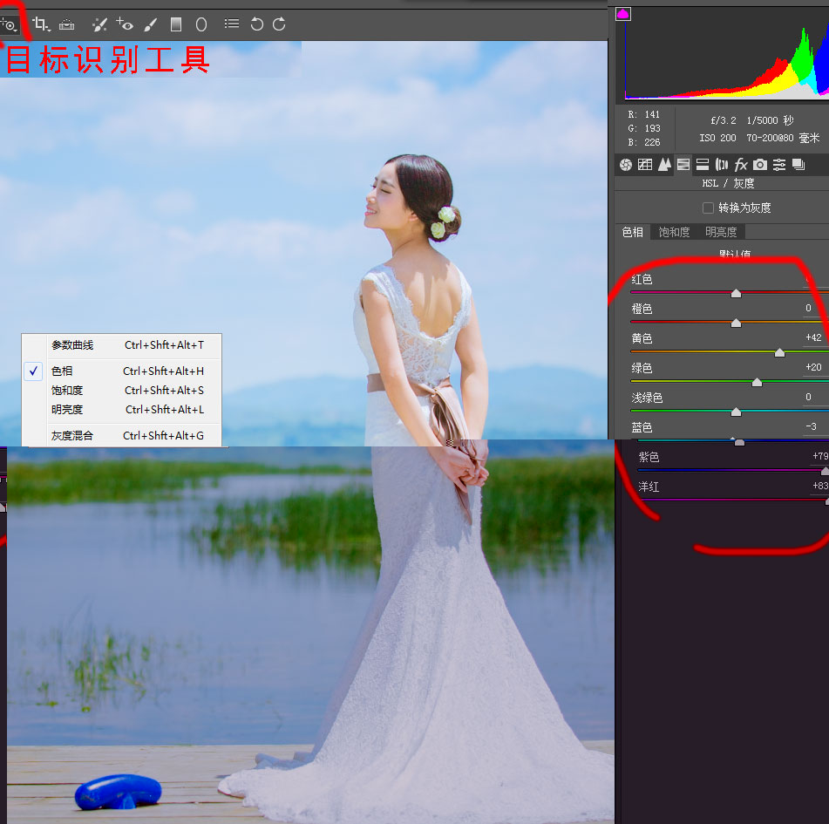Select the Adjustment Brush tool
The image size is (829, 824).
click(151, 24)
